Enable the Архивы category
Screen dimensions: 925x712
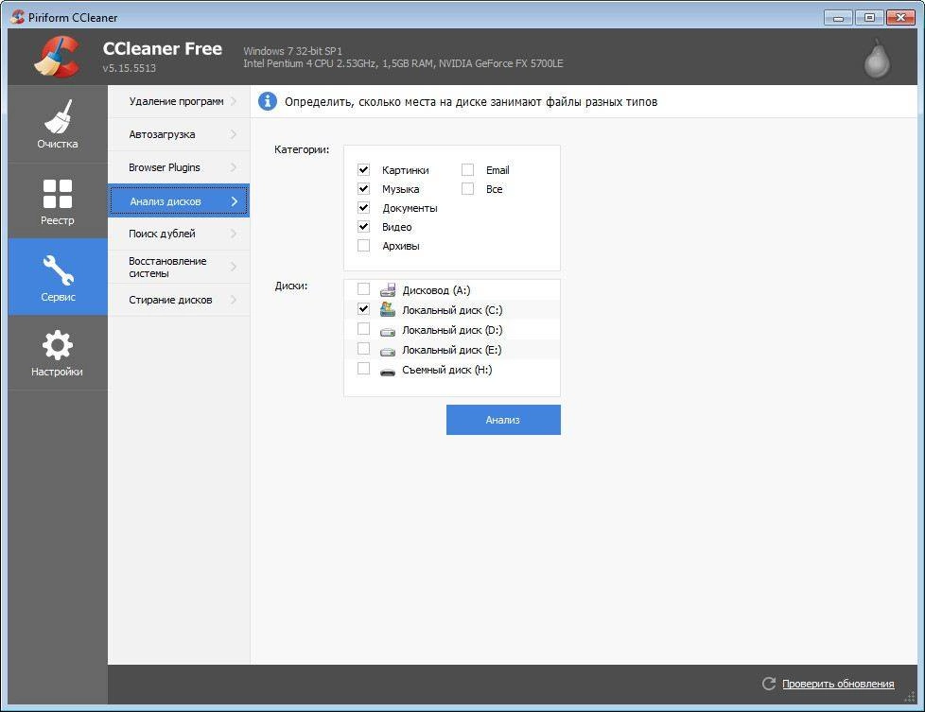[x=363, y=246]
